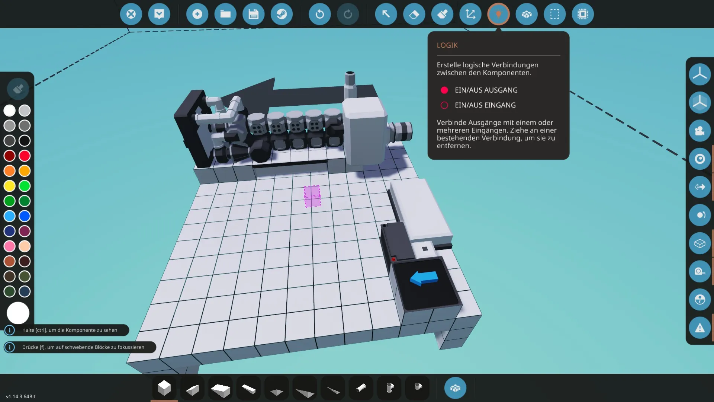The height and width of the screenshot is (402, 714).
Task: Click the save vehicle disk icon
Action: tap(253, 14)
